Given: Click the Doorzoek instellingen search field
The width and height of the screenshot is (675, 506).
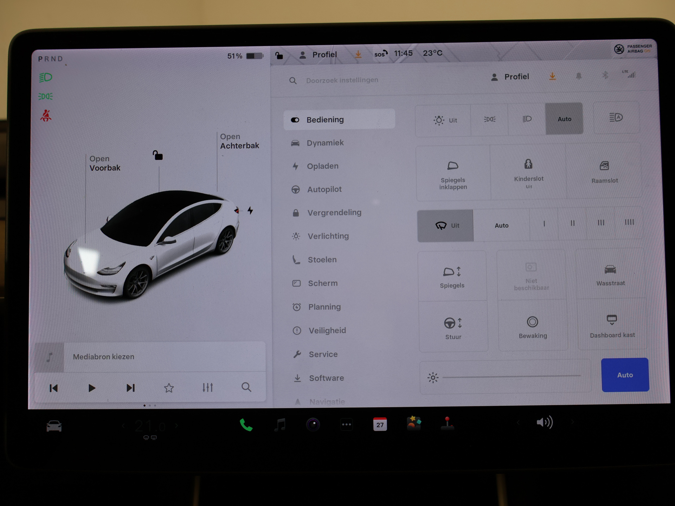Looking at the screenshot, I should [342, 80].
